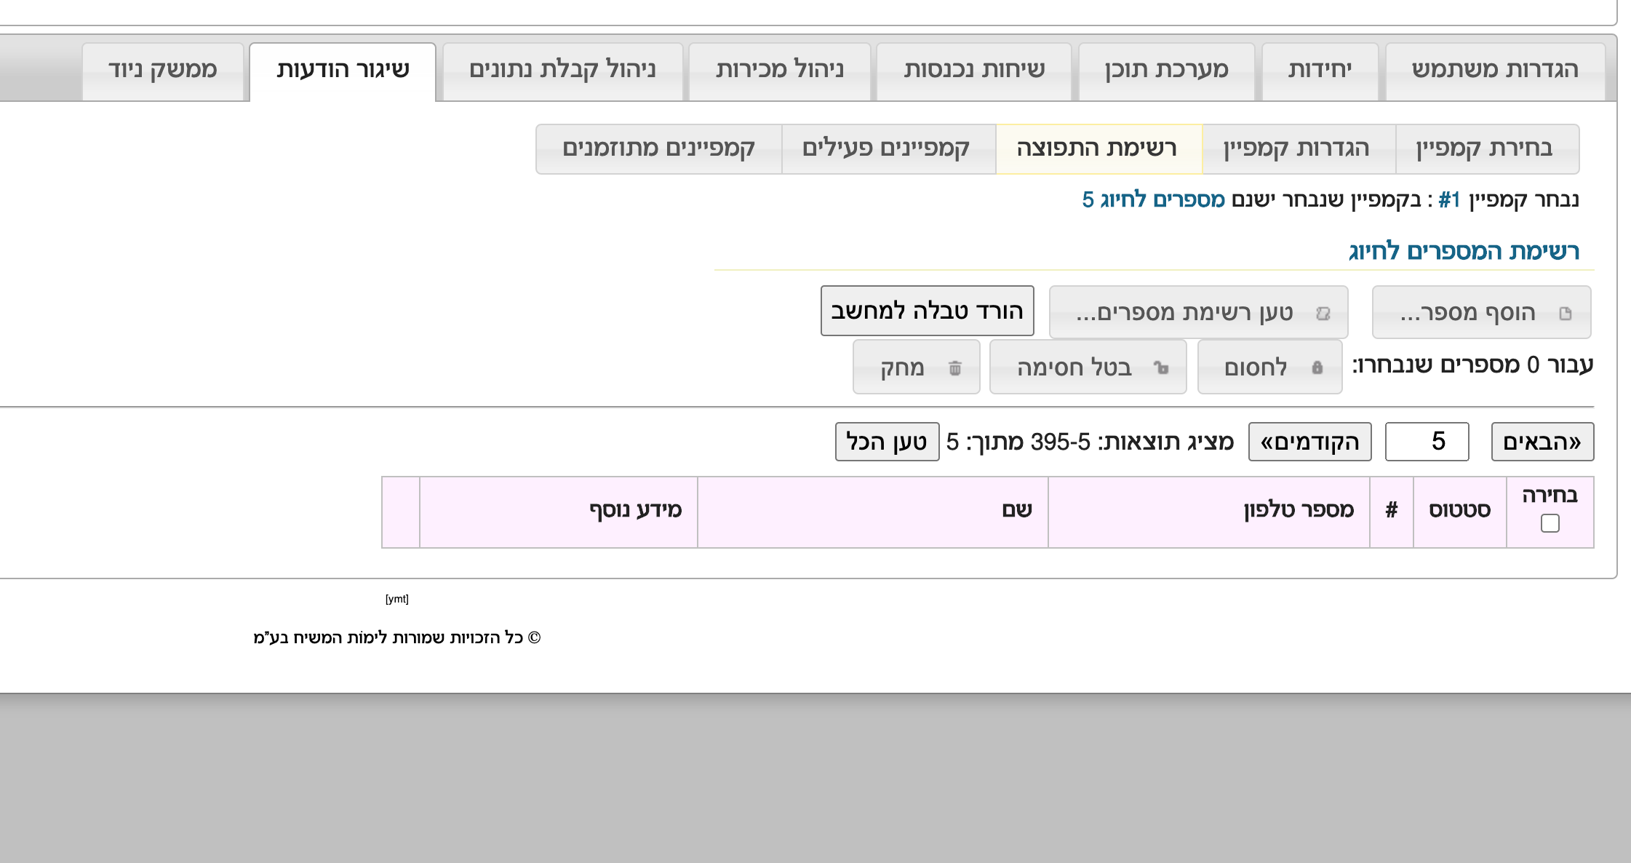Open the ניהול קבלת נתונים tab

coord(562,71)
